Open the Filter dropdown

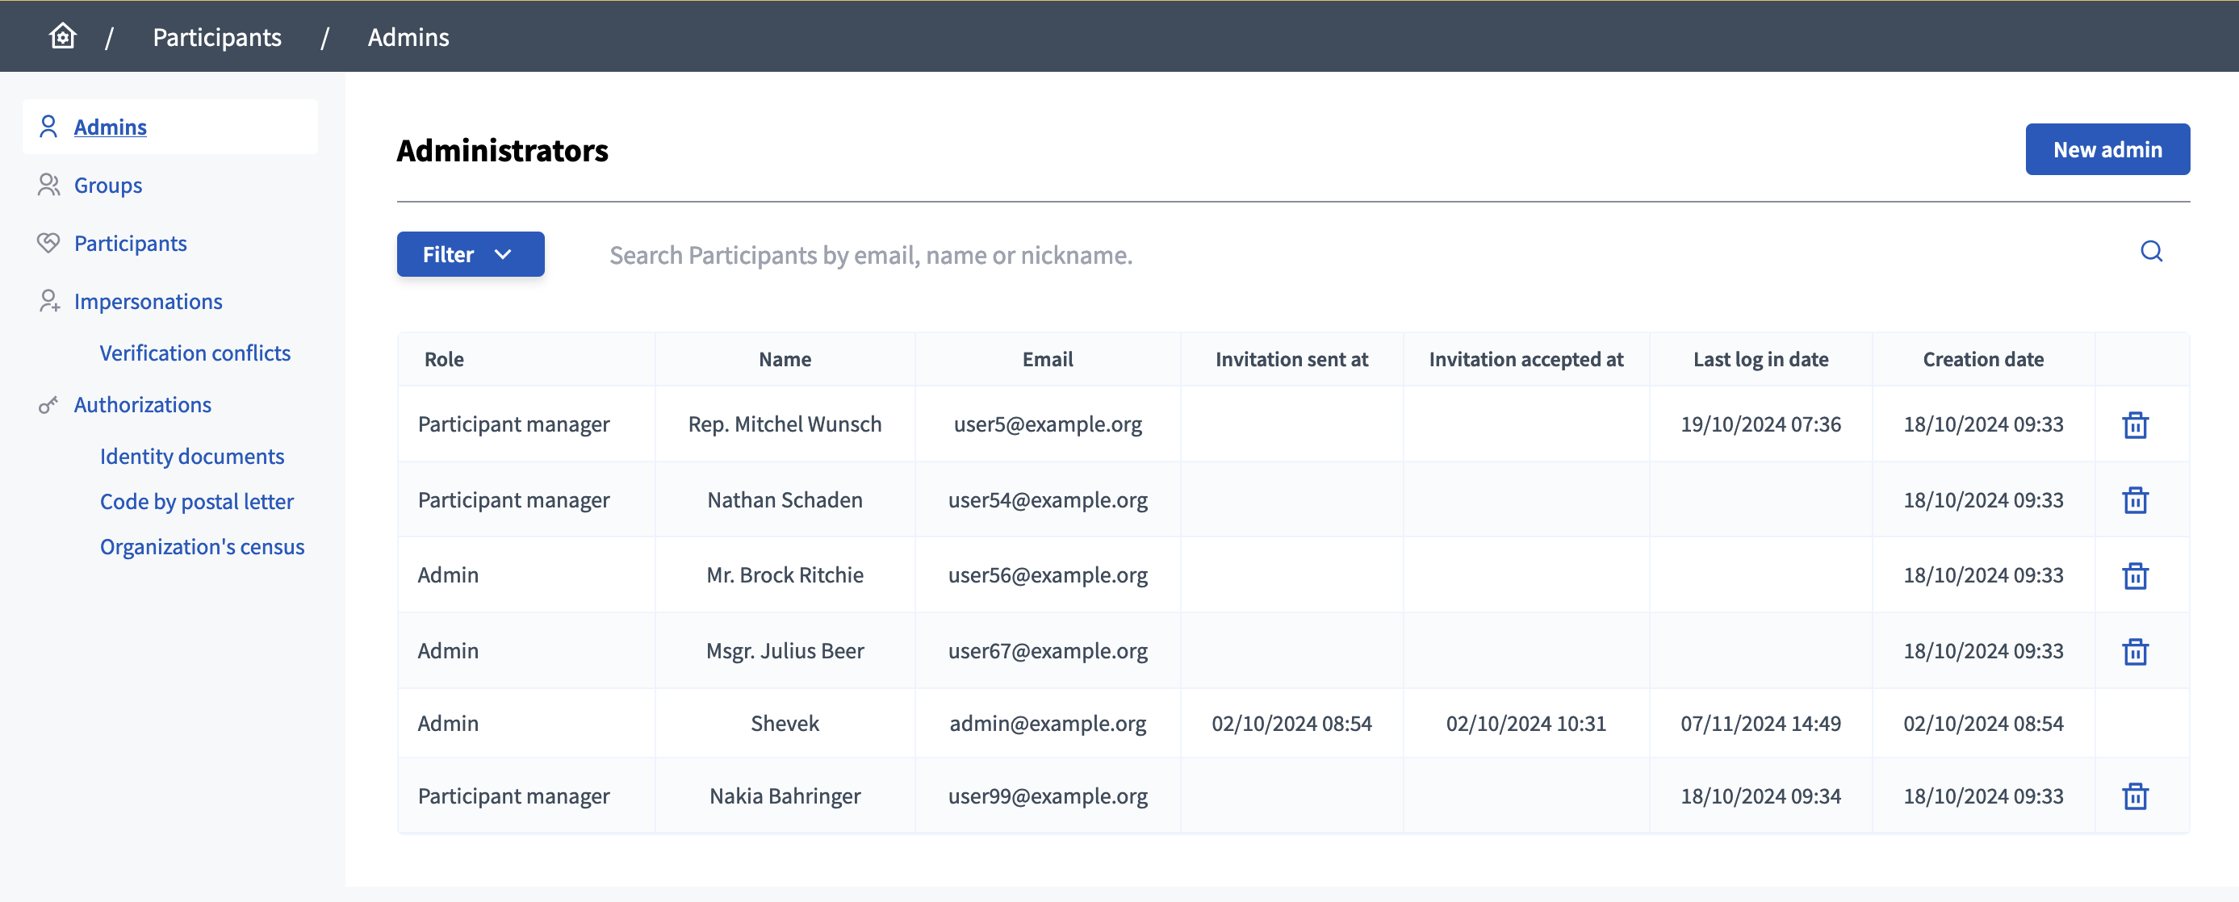click(x=471, y=255)
